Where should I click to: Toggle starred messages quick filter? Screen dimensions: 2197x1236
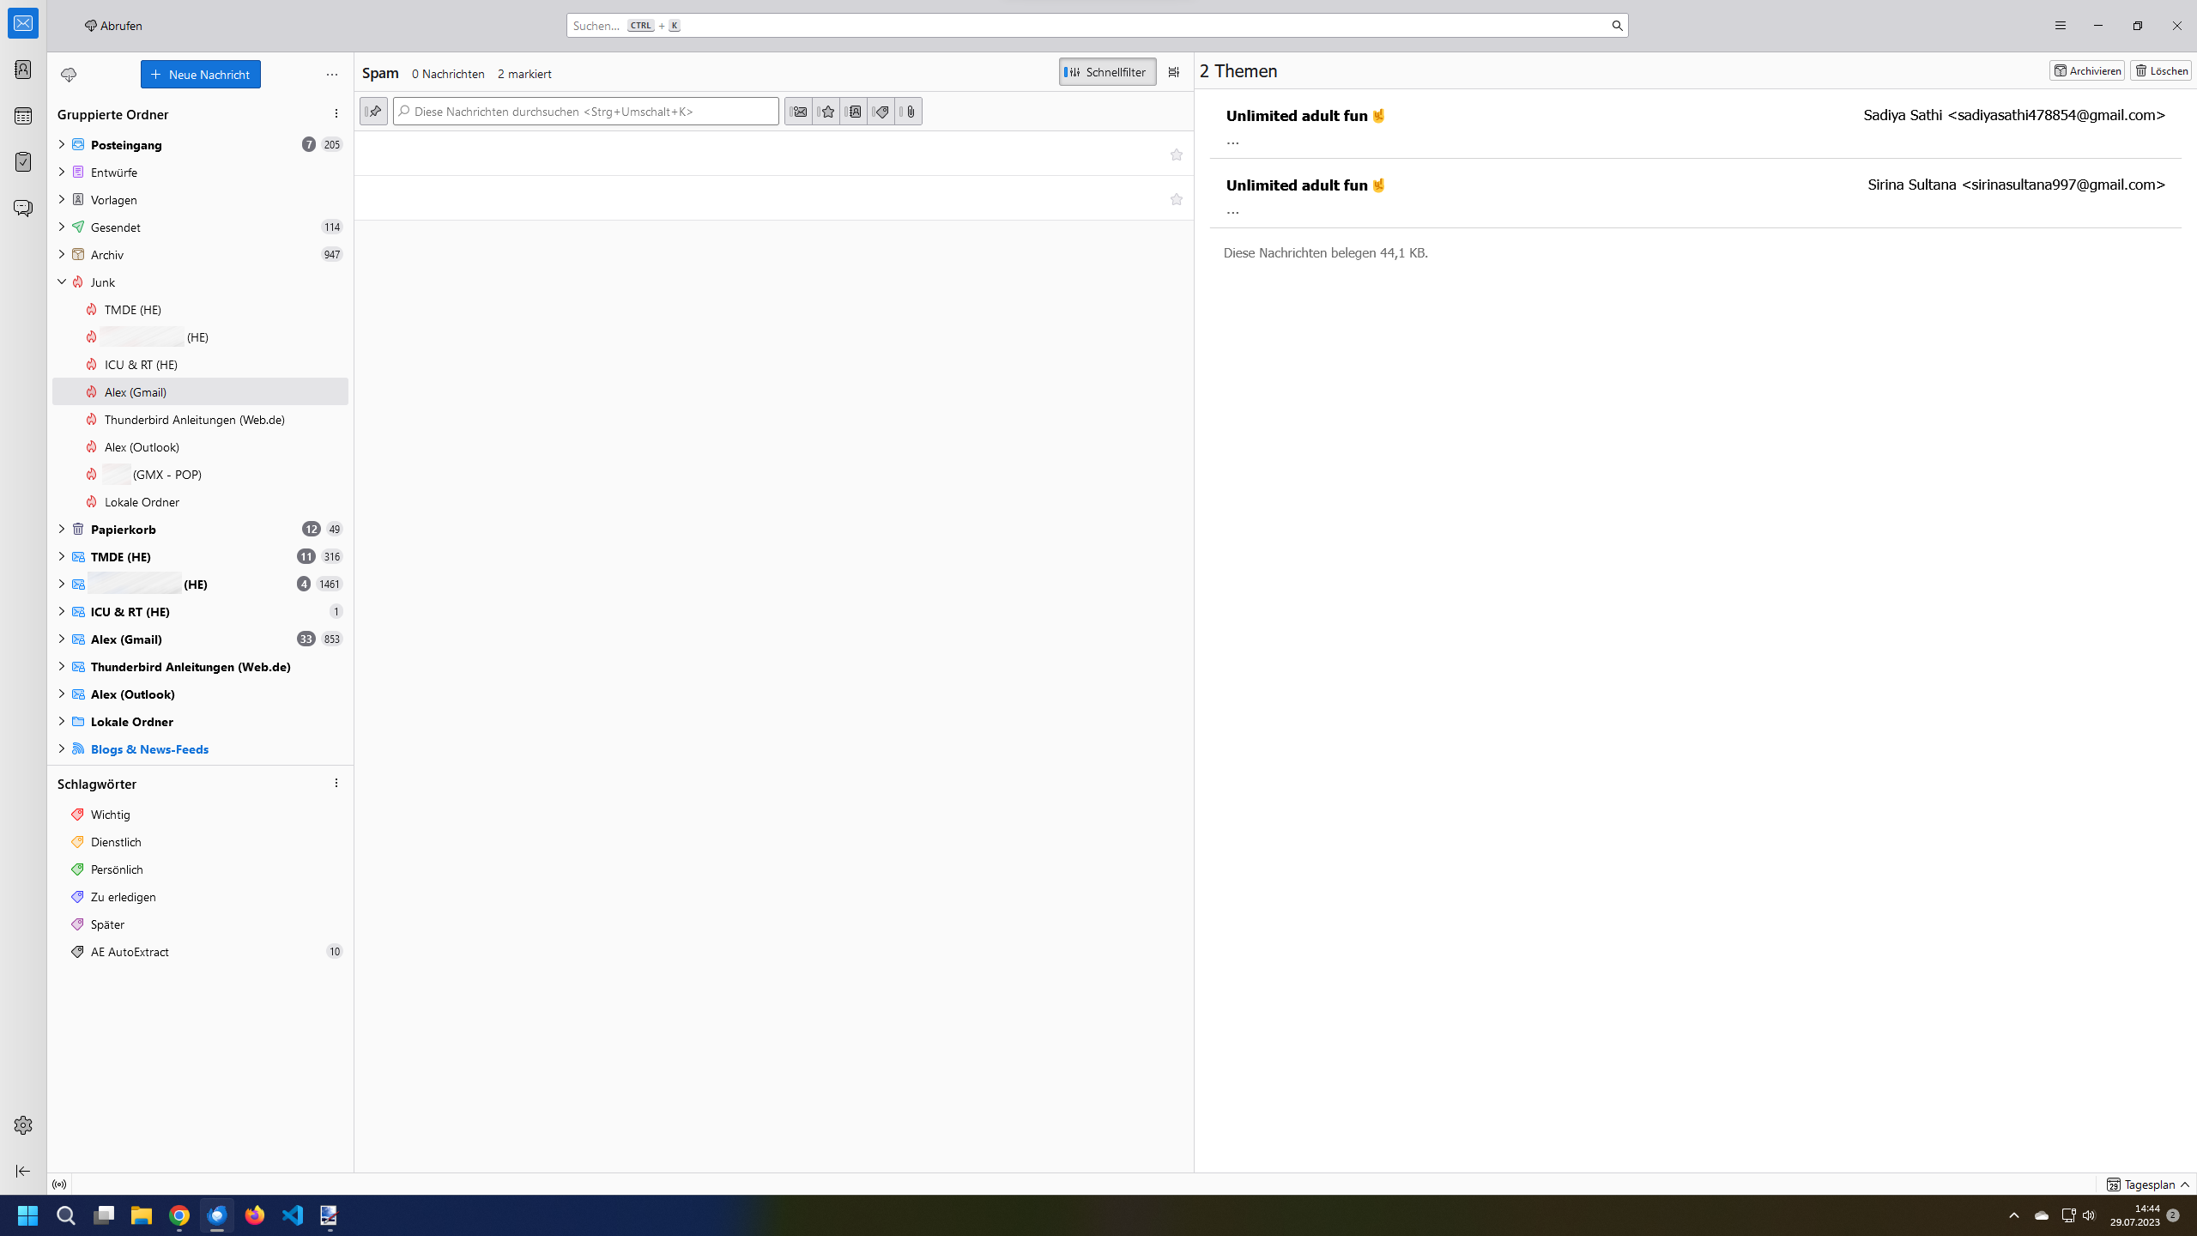[x=826, y=112]
